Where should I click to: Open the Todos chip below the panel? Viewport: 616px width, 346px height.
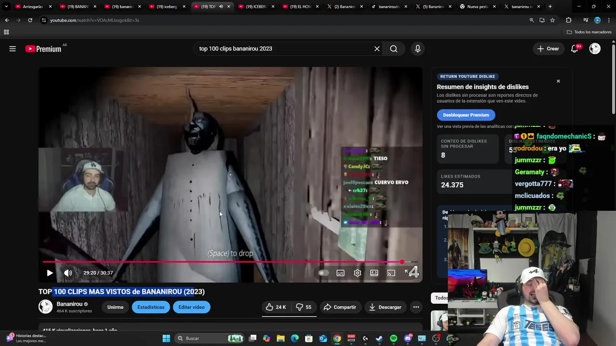(439, 298)
